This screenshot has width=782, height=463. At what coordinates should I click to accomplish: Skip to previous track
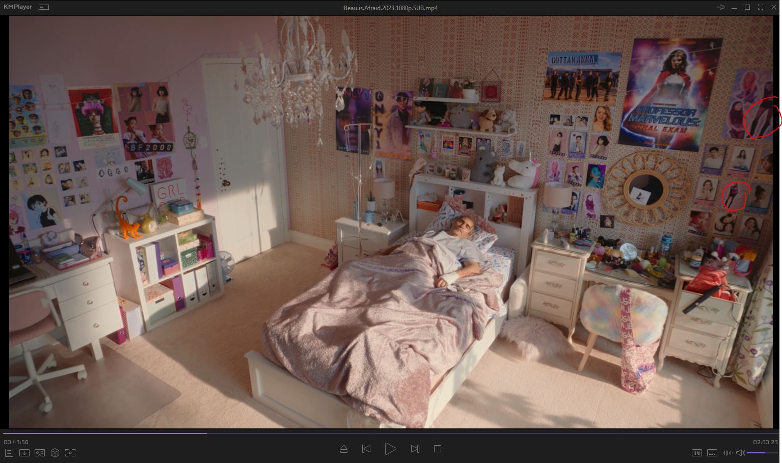tap(366, 449)
